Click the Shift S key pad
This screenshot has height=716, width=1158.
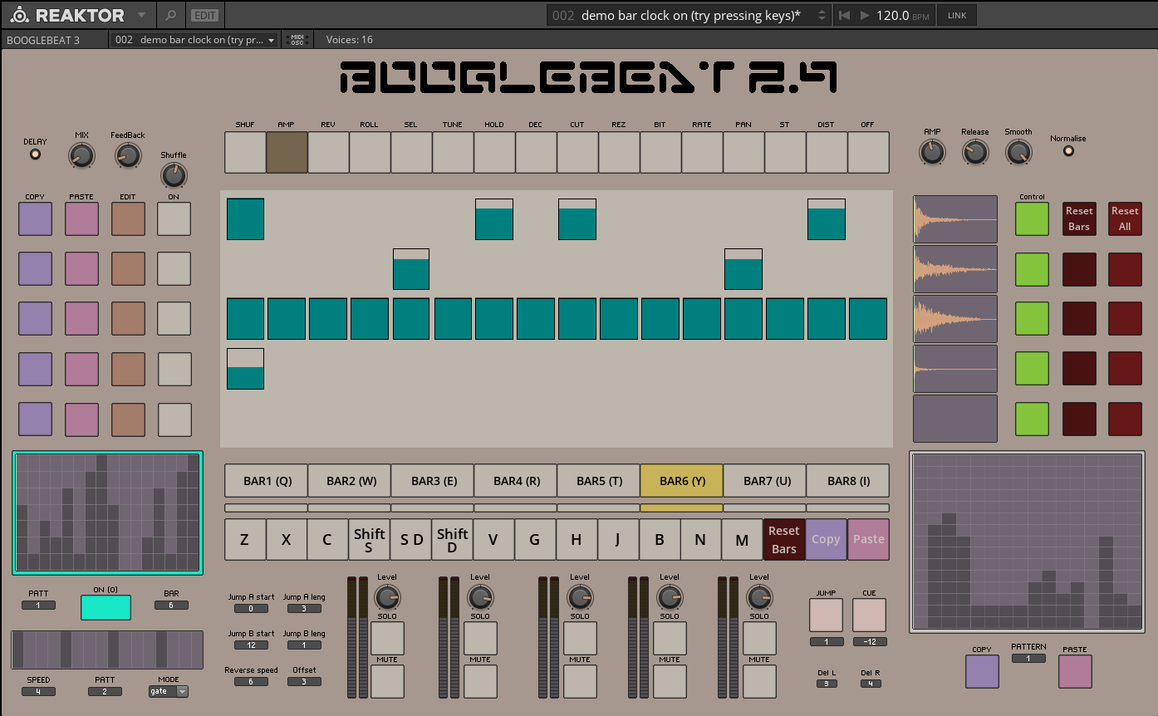tap(370, 540)
